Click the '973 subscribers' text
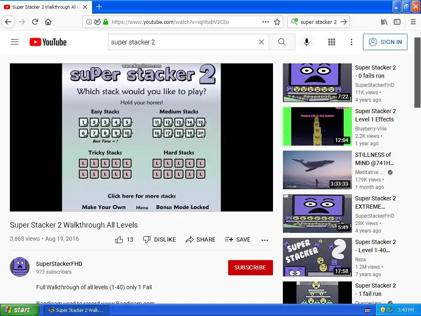Image resolution: width=421 pixels, height=316 pixels. (x=54, y=272)
